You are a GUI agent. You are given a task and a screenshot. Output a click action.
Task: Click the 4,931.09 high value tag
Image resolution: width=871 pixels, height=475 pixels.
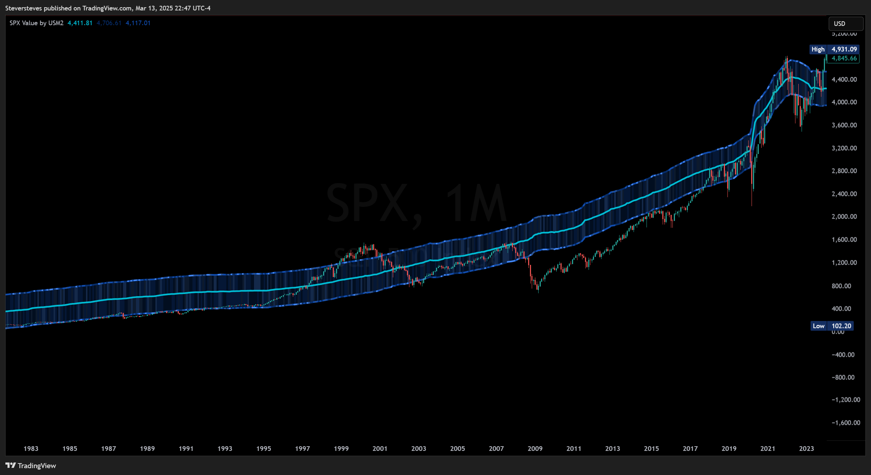coord(844,49)
